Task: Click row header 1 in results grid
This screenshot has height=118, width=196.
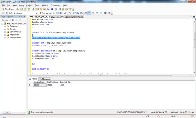Action: coord(30,85)
